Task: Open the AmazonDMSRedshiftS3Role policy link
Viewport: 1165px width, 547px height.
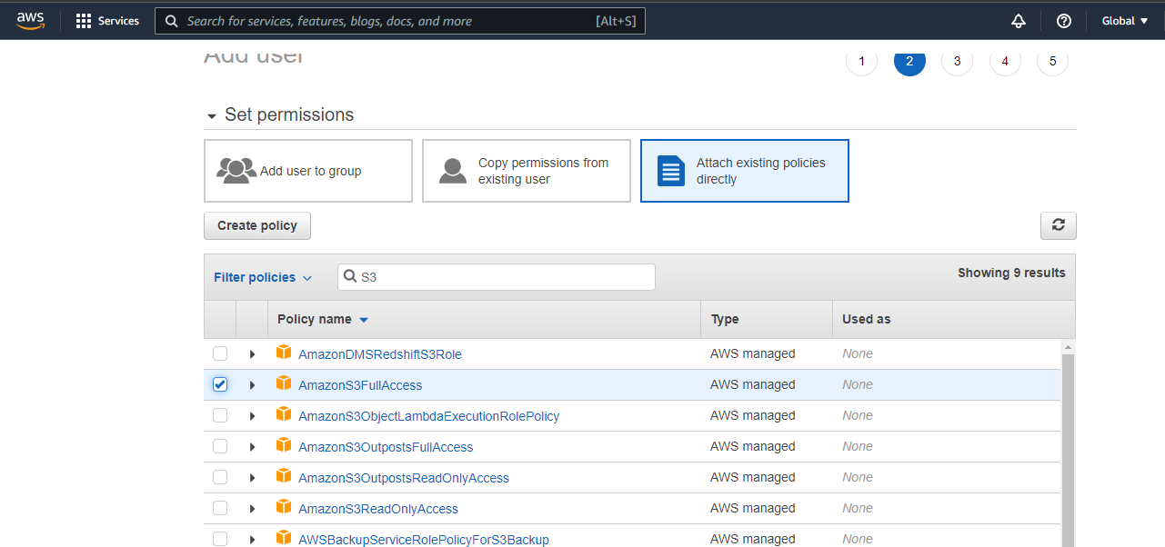Action: click(380, 354)
